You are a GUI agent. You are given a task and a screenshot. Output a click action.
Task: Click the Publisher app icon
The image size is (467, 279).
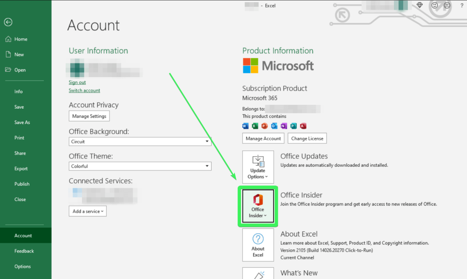293,126
